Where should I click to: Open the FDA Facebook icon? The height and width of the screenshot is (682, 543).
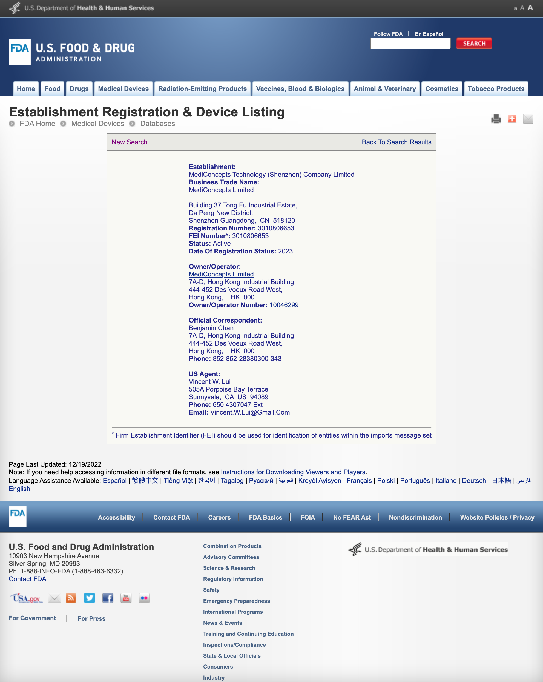pyautogui.click(x=108, y=598)
